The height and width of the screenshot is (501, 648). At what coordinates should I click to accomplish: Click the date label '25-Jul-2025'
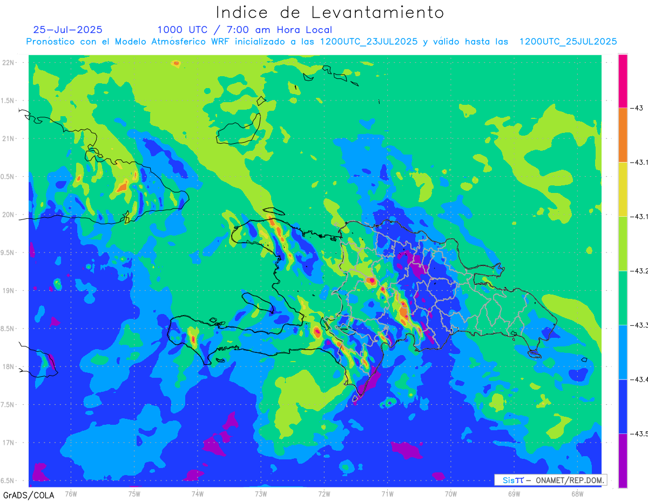(67, 30)
